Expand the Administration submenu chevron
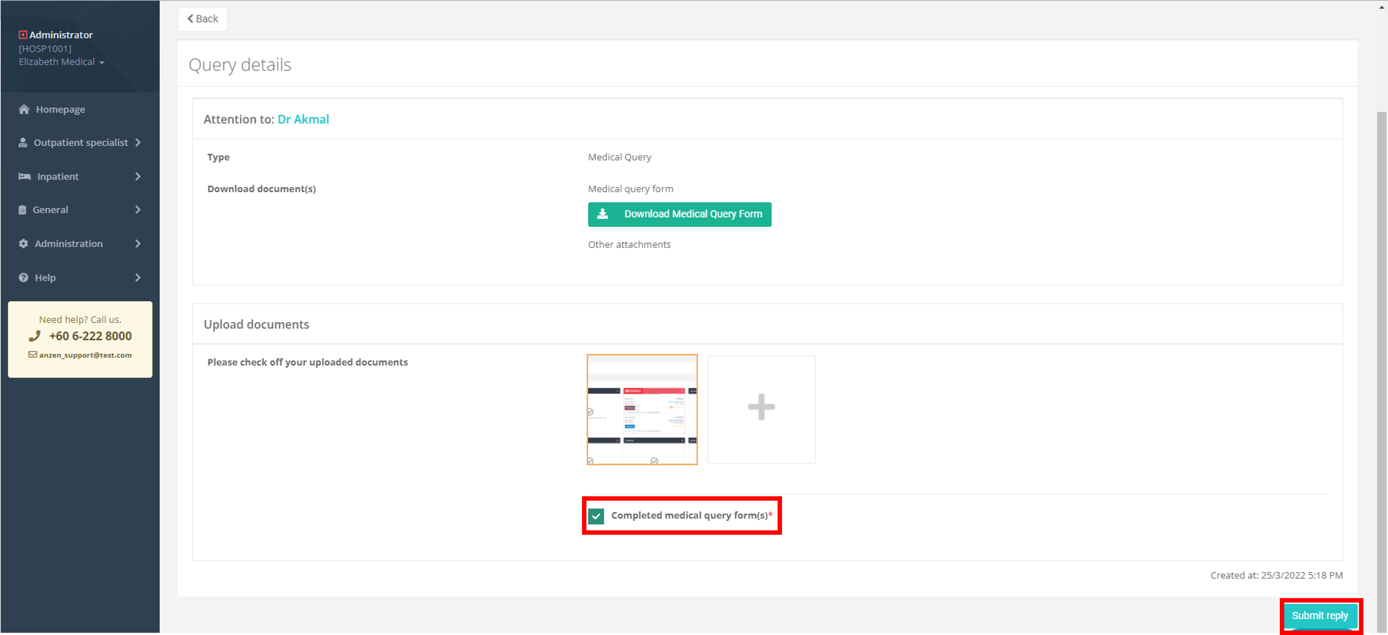Image resolution: width=1388 pixels, height=635 pixels. (138, 244)
